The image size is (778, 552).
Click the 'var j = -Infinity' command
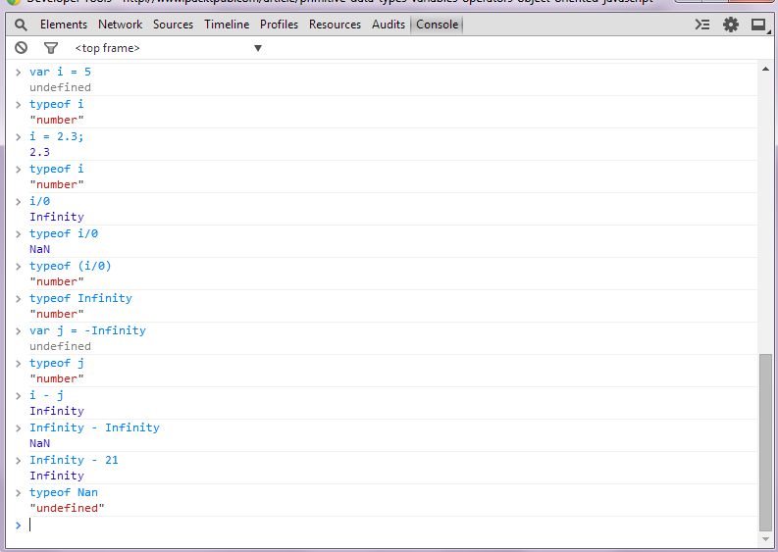(x=88, y=330)
